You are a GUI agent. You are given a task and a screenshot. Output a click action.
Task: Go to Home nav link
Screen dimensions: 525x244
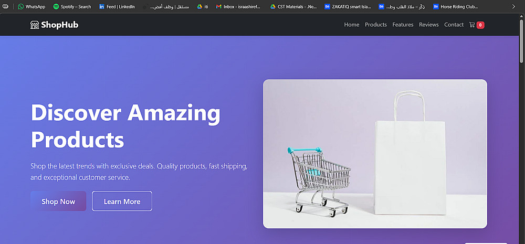tap(352, 25)
